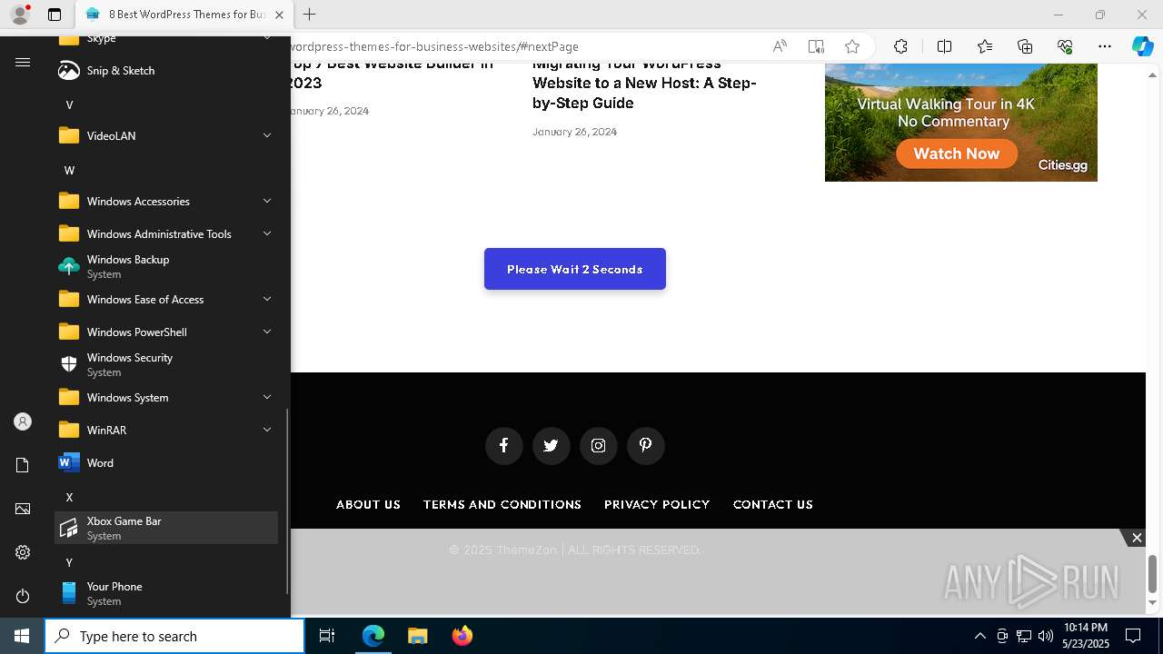Select the 8 Best WordPress Themes tab
This screenshot has width=1163, height=654.
[x=185, y=15]
